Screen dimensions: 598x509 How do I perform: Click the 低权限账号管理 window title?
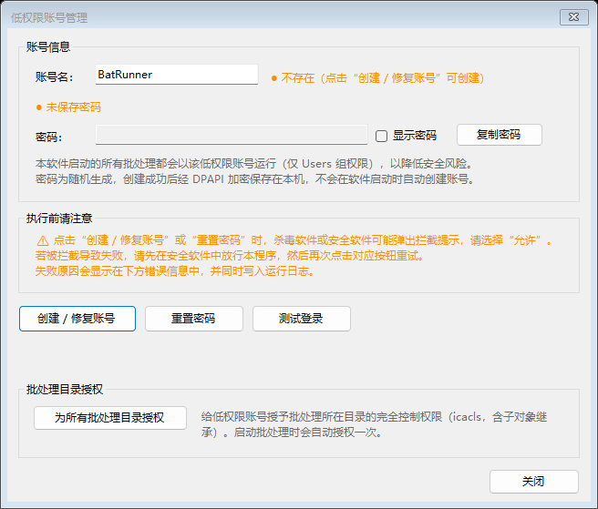[x=49, y=18]
